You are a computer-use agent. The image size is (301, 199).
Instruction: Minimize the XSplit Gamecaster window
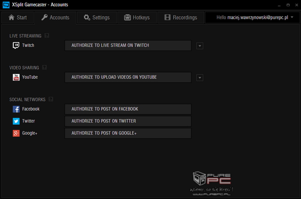(279, 5)
